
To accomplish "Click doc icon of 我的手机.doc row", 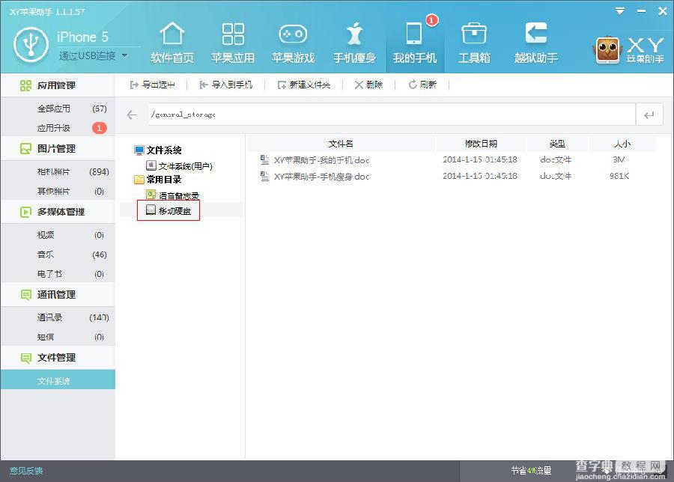I will [x=264, y=159].
